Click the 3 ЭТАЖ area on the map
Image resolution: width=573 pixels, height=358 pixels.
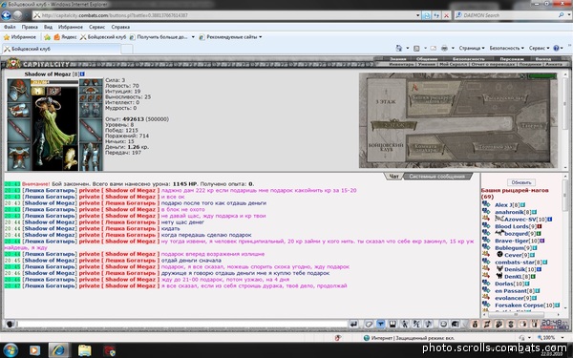(x=386, y=102)
